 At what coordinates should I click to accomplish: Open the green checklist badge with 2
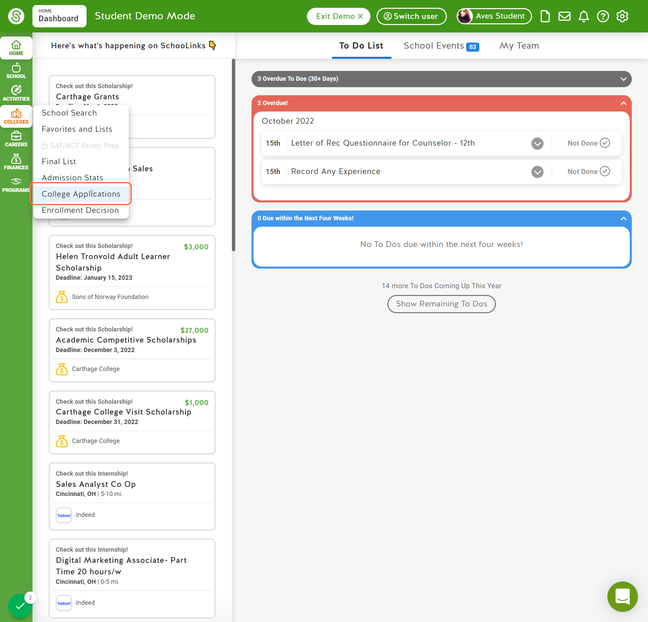click(20, 606)
